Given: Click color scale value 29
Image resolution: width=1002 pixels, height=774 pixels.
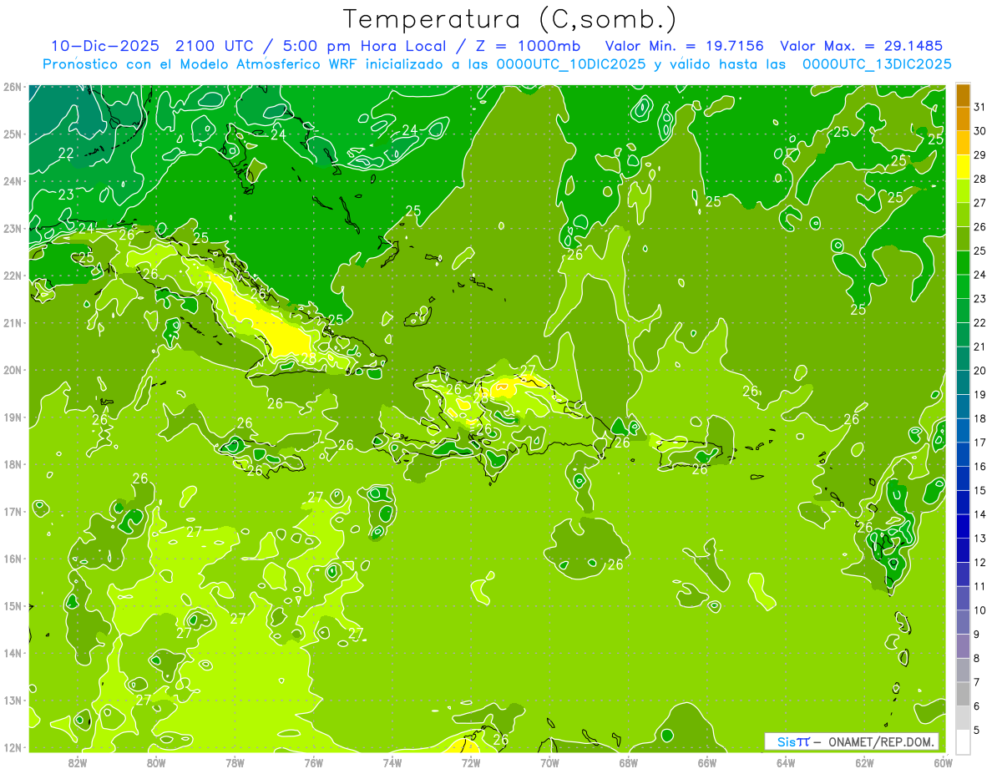Looking at the screenshot, I should click(980, 154).
